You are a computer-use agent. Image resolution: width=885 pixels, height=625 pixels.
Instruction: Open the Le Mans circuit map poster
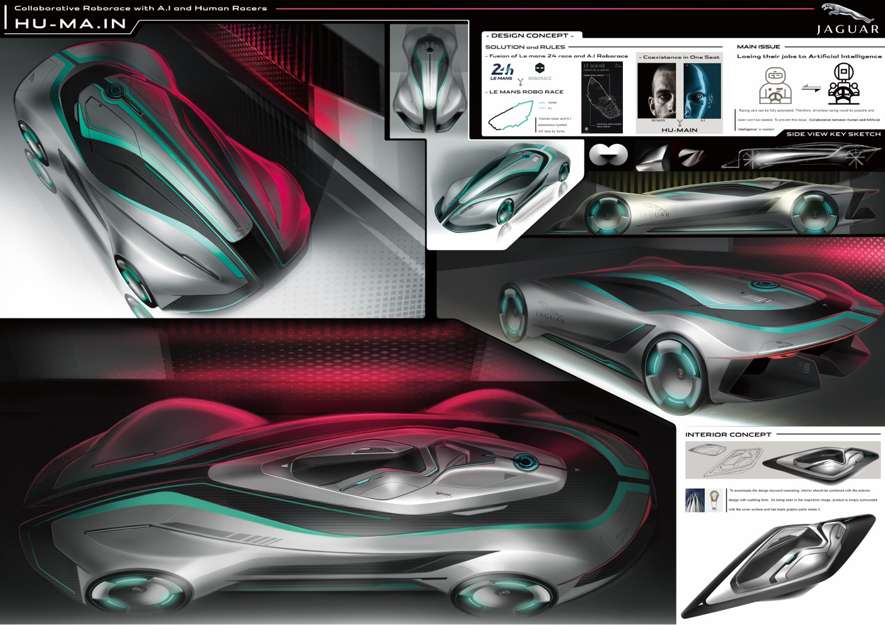pyautogui.click(x=602, y=97)
